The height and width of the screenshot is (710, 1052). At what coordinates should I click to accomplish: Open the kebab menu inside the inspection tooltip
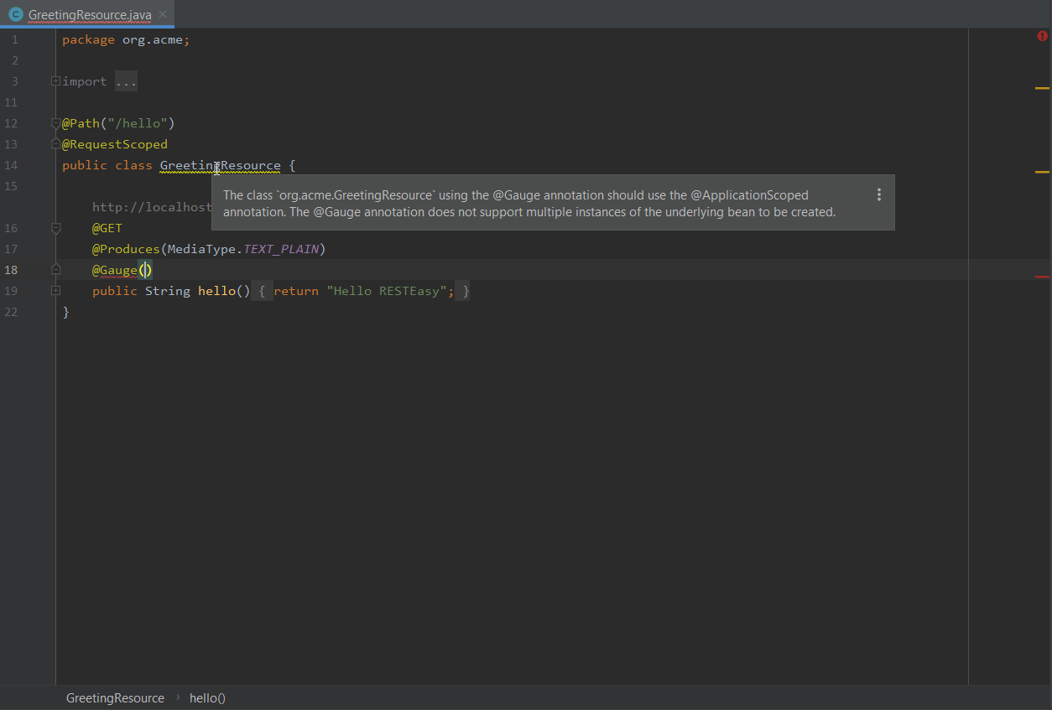click(879, 194)
